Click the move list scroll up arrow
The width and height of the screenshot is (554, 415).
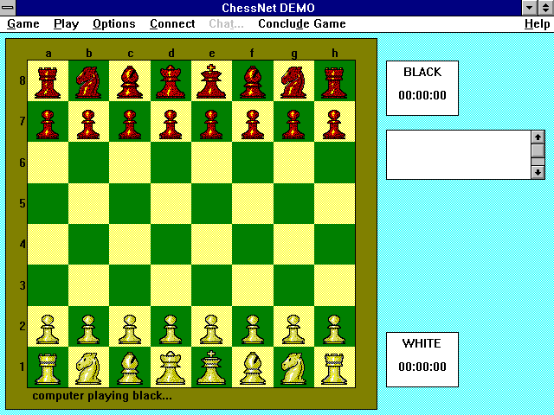[x=538, y=137]
